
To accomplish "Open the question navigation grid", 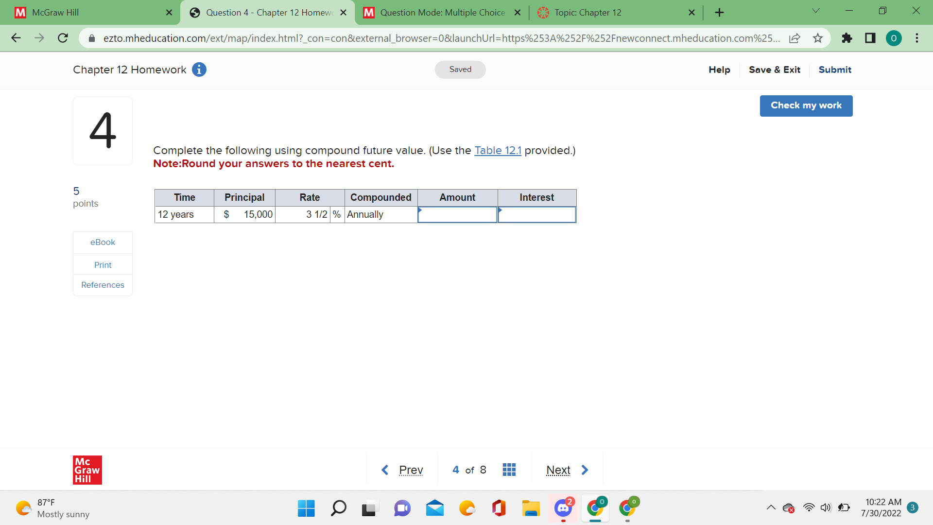I will tap(509, 469).
